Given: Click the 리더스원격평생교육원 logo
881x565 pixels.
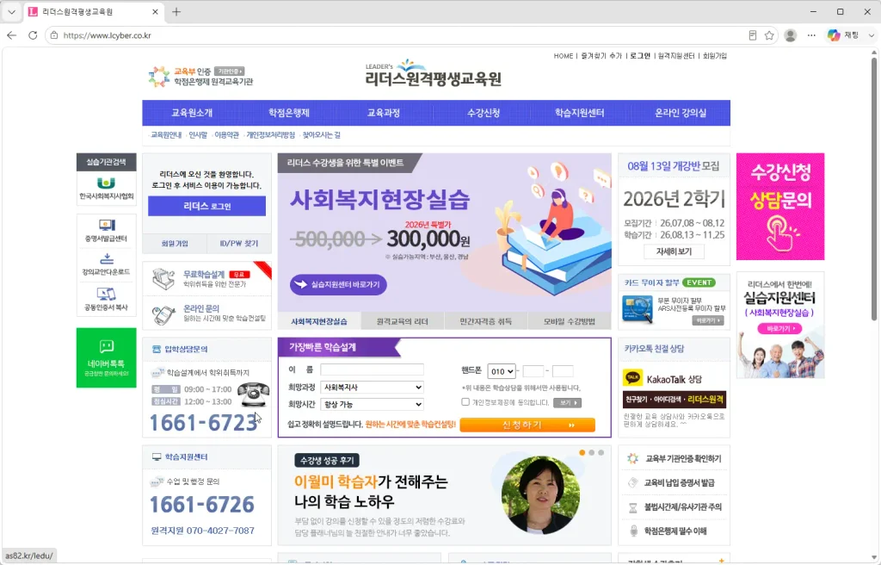Looking at the screenshot, I should pyautogui.click(x=434, y=74).
